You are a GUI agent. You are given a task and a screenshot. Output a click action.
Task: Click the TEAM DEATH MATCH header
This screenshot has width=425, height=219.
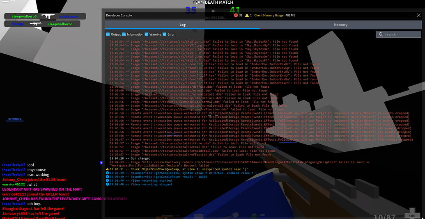[213, 2]
